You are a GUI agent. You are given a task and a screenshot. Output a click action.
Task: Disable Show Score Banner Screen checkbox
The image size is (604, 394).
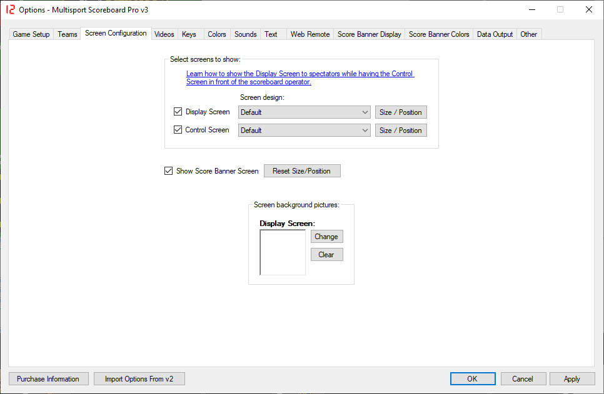(x=168, y=171)
